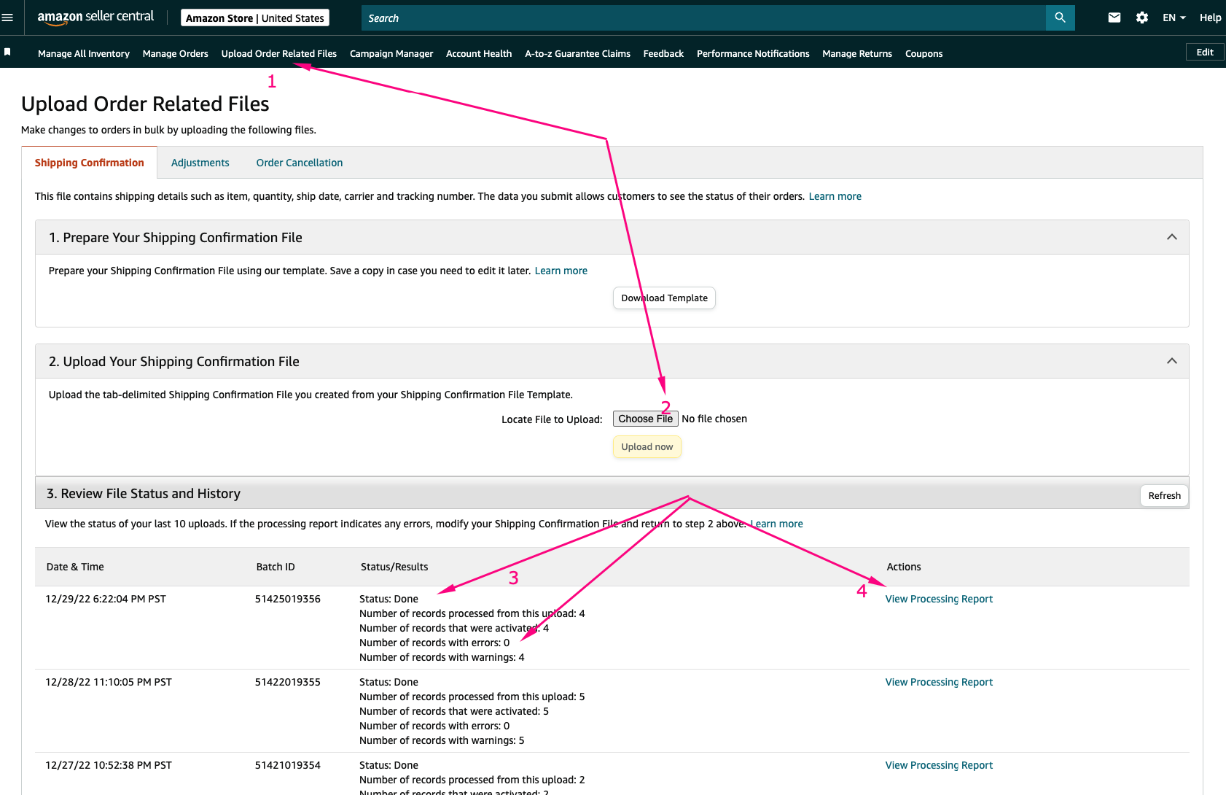Open Campaign Manager
Image resolution: width=1226 pixels, height=795 pixels.
coord(391,53)
